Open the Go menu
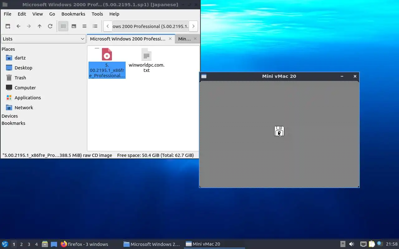Viewport: 399px width, 249px height. click(x=52, y=14)
